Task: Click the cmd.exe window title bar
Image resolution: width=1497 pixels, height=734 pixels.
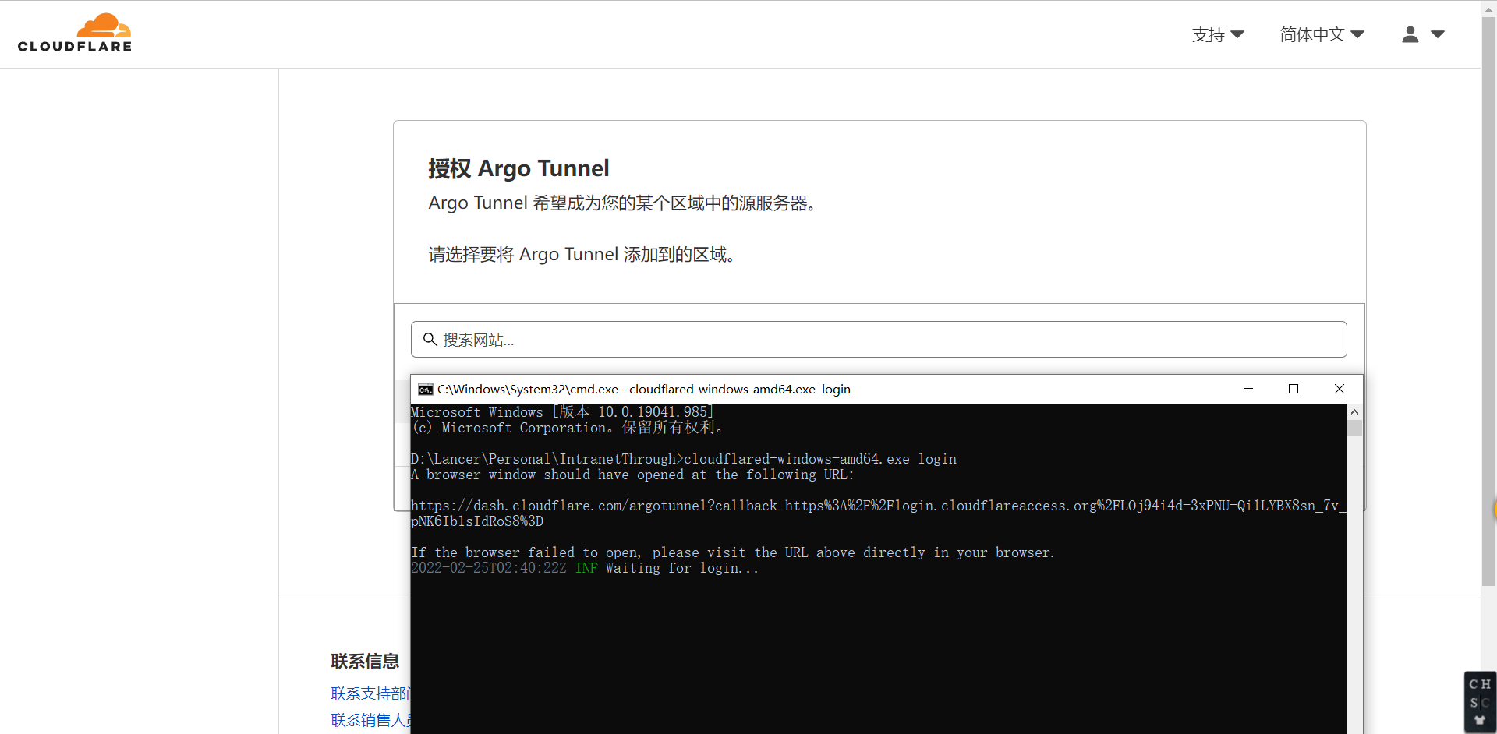Action: click(x=1014, y=389)
